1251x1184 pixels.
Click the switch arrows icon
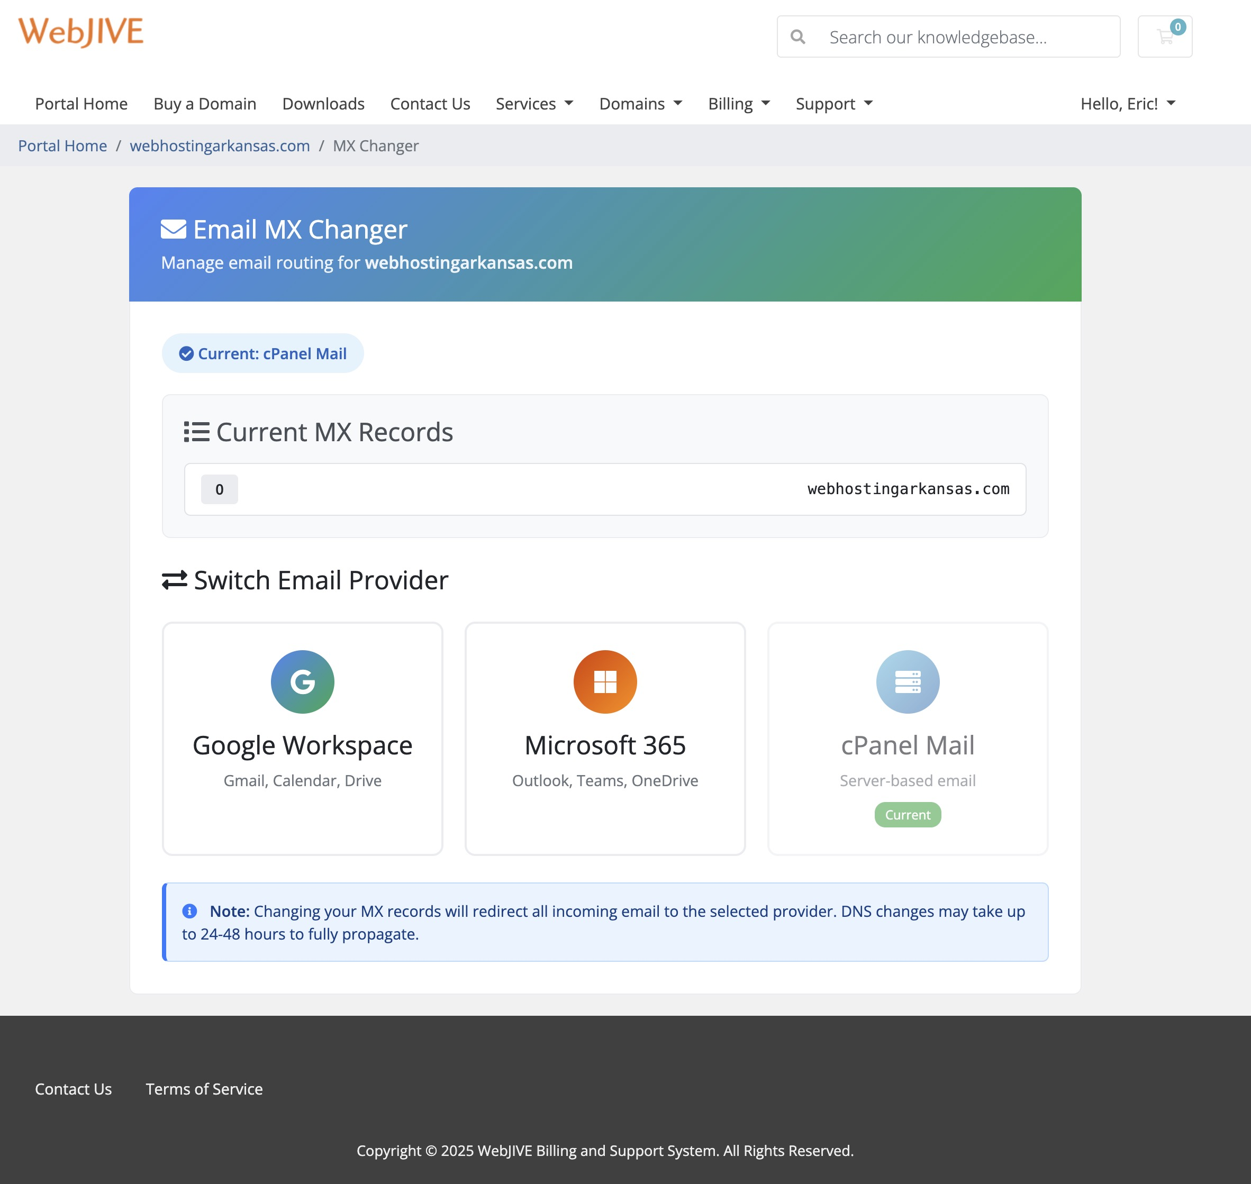tap(175, 580)
